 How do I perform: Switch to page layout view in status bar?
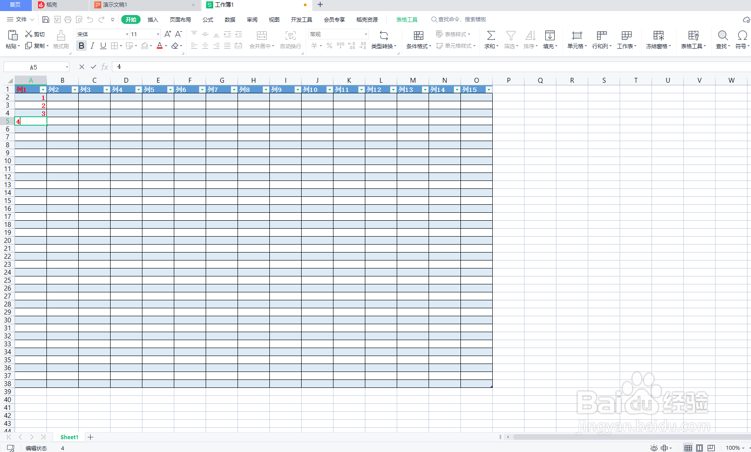point(699,448)
